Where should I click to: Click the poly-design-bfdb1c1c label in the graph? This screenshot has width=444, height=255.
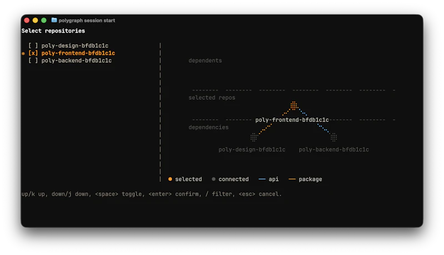pos(252,150)
